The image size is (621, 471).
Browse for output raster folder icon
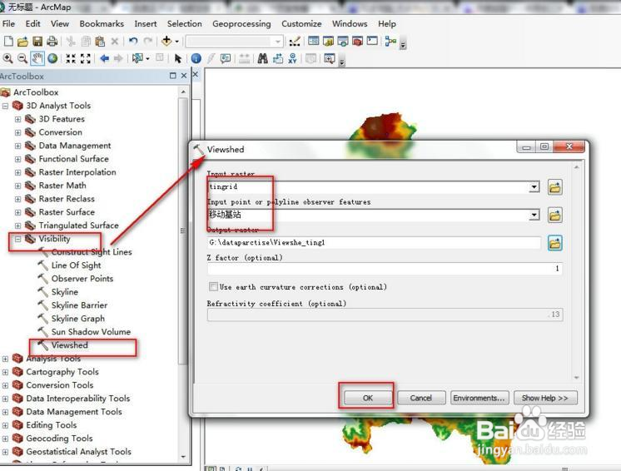(555, 243)
